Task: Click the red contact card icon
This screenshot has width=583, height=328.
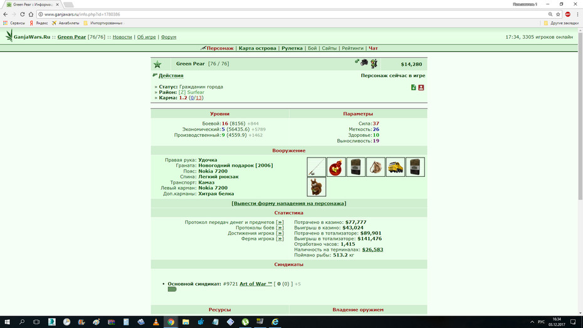Action: click(x=421, y=87)
